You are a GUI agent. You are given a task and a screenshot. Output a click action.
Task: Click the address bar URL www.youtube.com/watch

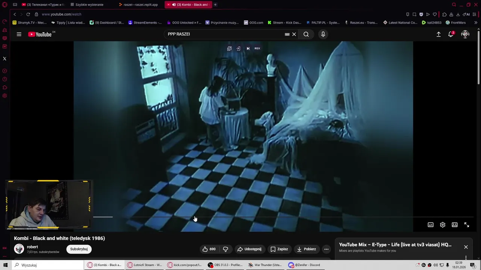click(62, 14)
